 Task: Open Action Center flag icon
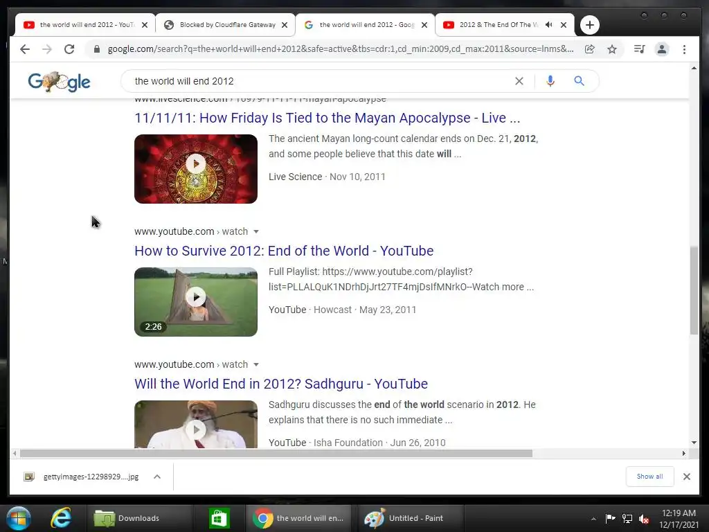[610, 518]
